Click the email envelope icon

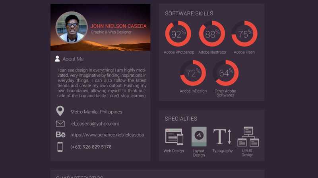[60, 124]
